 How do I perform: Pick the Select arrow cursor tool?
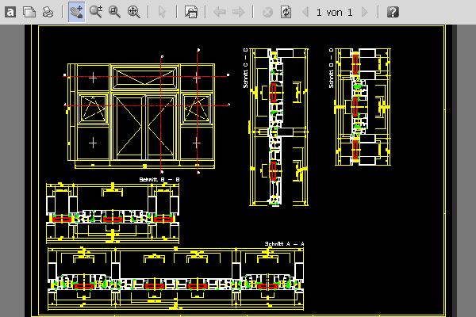pos(162,12)
